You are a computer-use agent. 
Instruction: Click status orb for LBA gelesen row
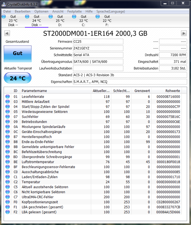8,212
